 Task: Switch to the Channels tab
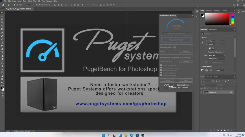(209, 77)
